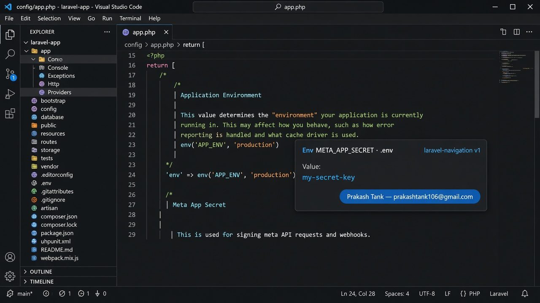Click the UTF-8 encoding status entry
This screenshot has height=303, width=540.
click(427, 294)
